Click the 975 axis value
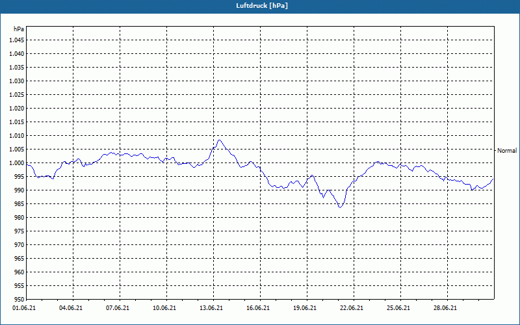520x325 pixels. tap(19, 231)
